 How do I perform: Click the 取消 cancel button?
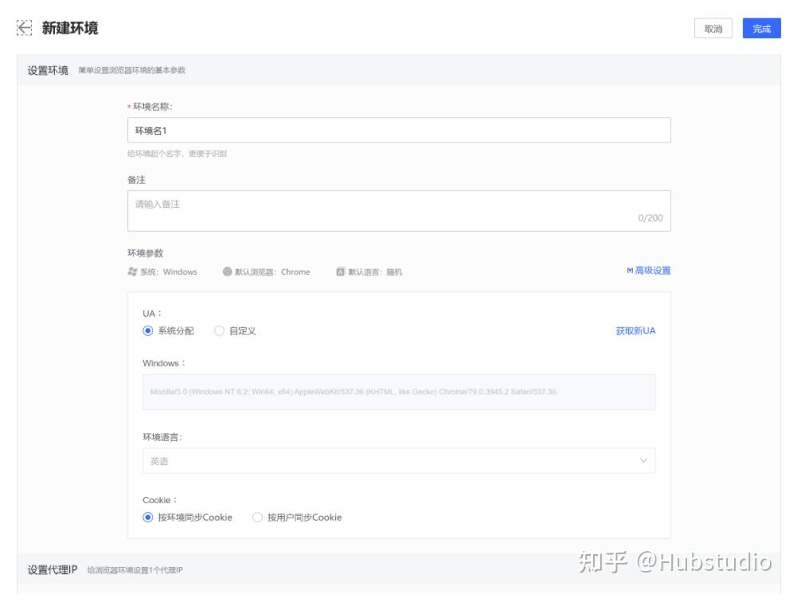[x=713, y=29]
